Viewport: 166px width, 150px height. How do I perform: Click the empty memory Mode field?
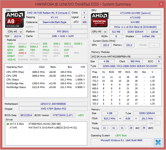124,123
